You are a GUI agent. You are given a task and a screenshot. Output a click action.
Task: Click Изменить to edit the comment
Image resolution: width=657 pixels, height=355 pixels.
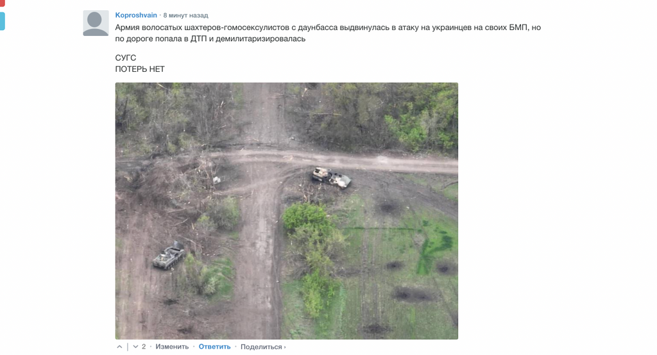click(x=172, y=347)
